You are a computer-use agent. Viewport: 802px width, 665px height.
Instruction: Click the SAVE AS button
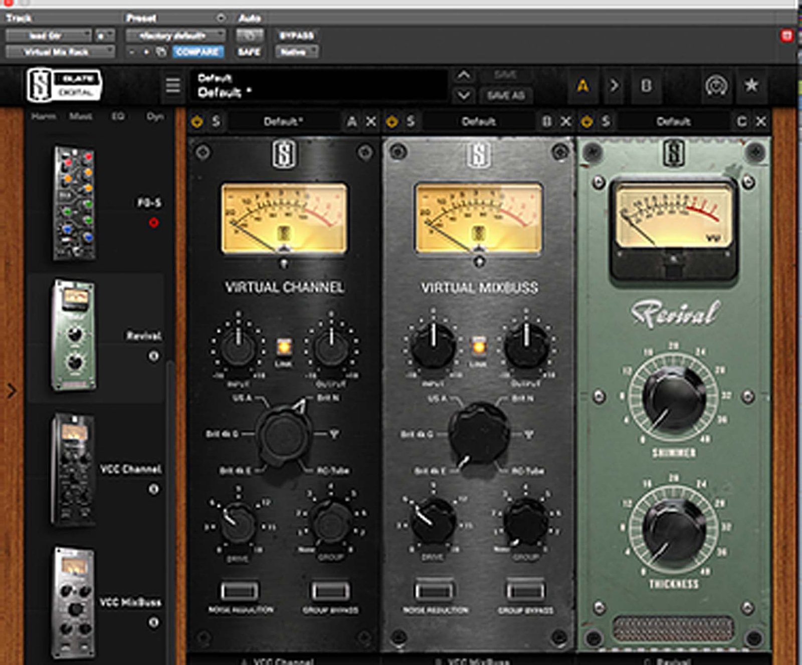[x=505, y=95]
